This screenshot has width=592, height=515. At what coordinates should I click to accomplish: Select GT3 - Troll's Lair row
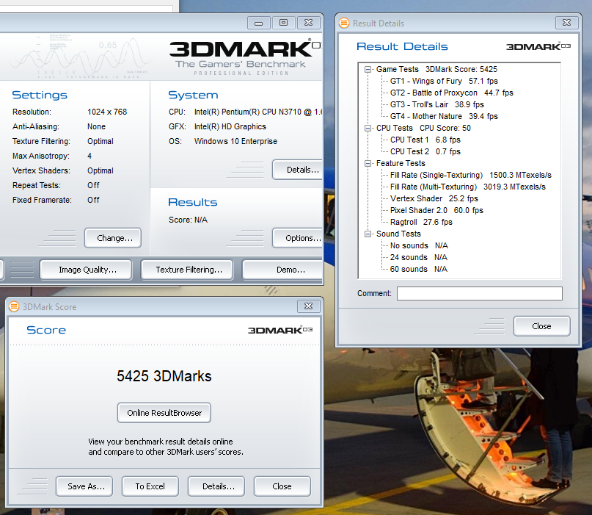pyautogui.click(x=436, y=105)
